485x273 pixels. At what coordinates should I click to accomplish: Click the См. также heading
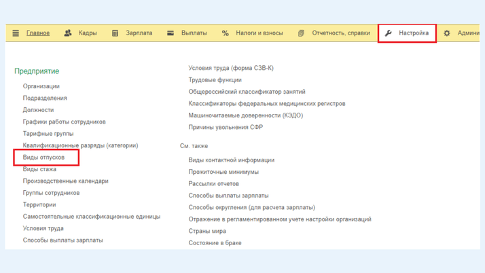tap(194, 146)
